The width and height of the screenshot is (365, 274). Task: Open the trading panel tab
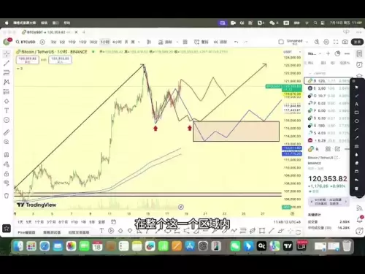point(79,232)
